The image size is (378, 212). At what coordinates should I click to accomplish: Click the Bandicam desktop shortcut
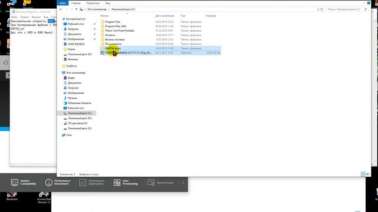[x=12, y=196]
